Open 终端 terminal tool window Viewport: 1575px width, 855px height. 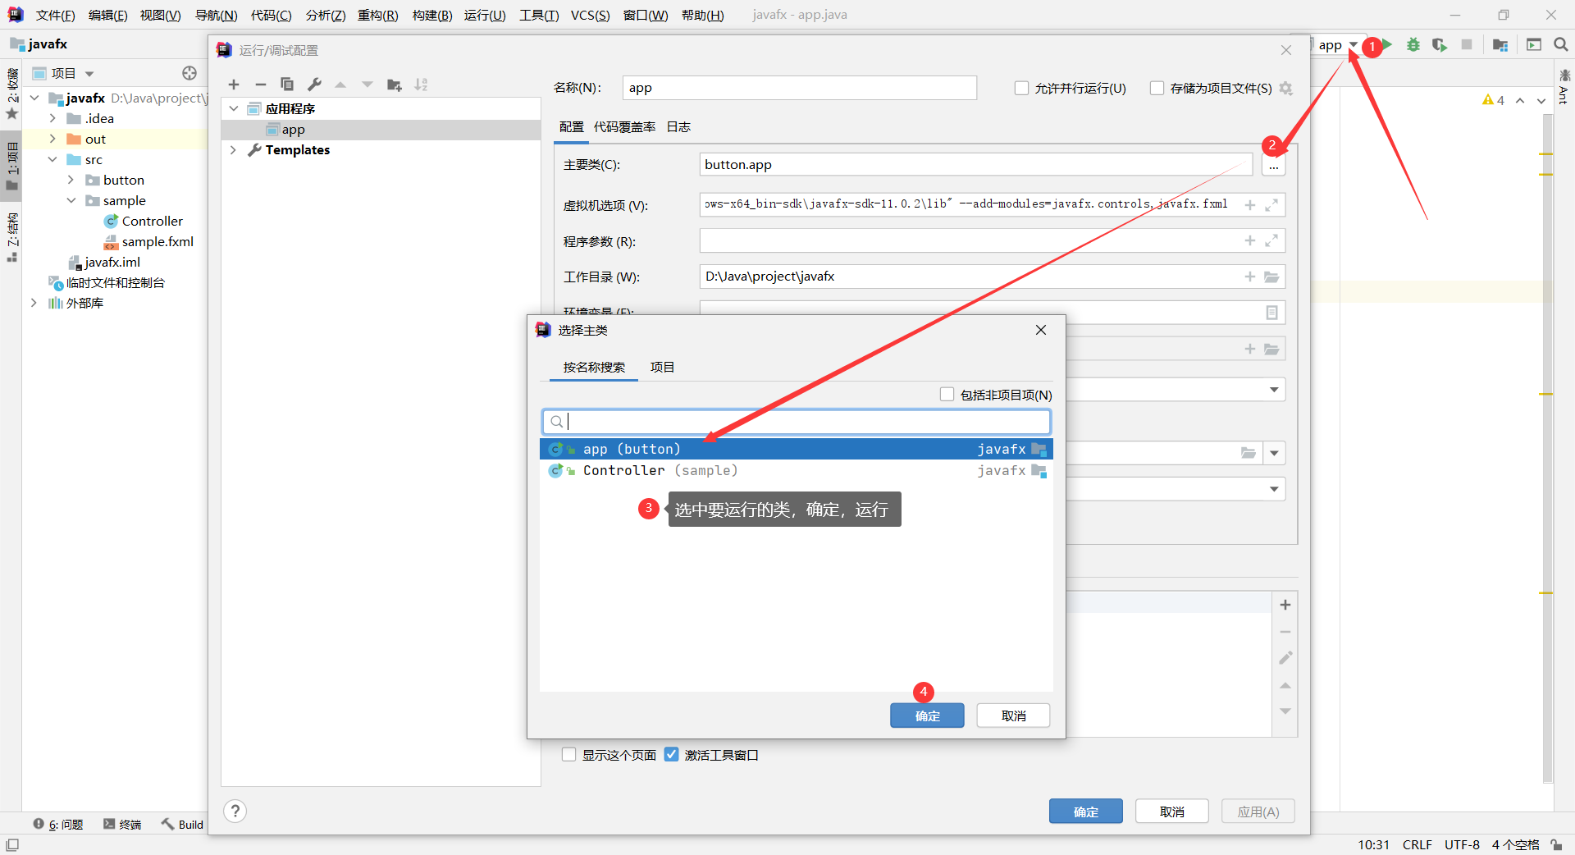(x=122, y=825)
